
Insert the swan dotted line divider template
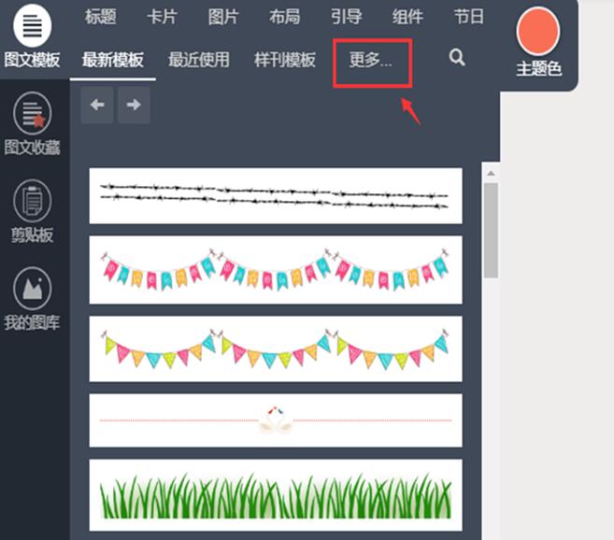[x=276, y=420]
